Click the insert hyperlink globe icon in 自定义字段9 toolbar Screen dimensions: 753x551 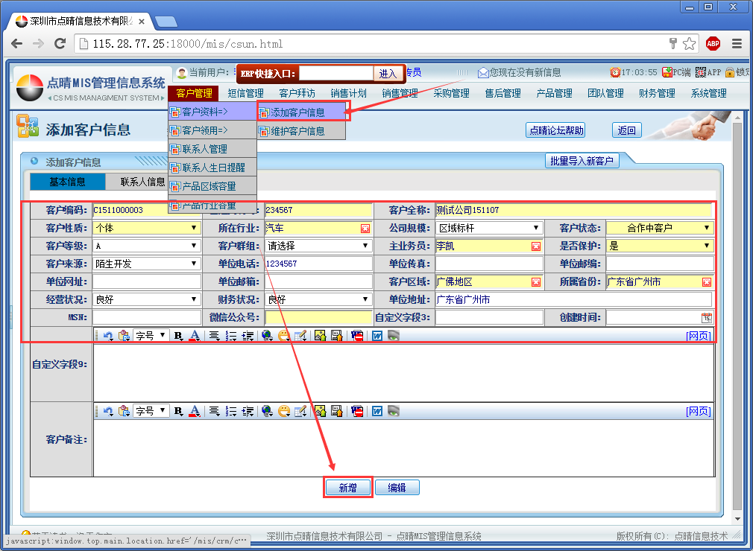tap(267, 336)
